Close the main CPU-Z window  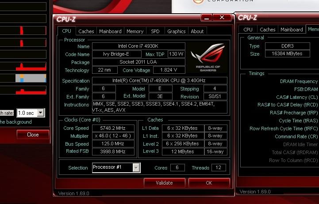pyautogui.click(x=222, y=18)
